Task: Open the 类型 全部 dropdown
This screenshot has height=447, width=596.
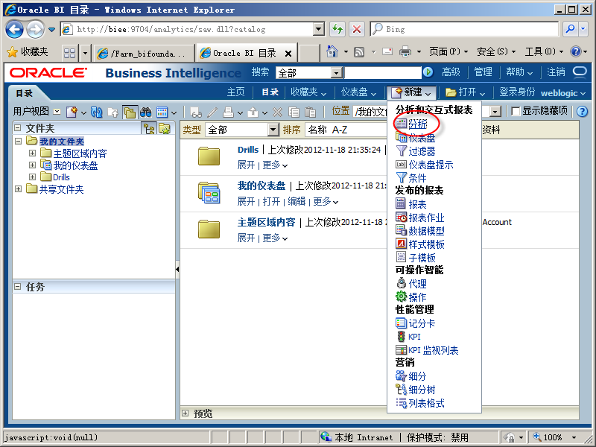Action: pos(273,130)
